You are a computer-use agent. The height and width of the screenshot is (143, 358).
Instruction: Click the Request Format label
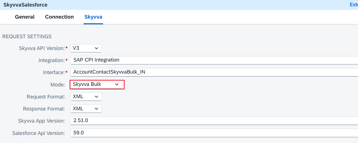tap(46, 97)
